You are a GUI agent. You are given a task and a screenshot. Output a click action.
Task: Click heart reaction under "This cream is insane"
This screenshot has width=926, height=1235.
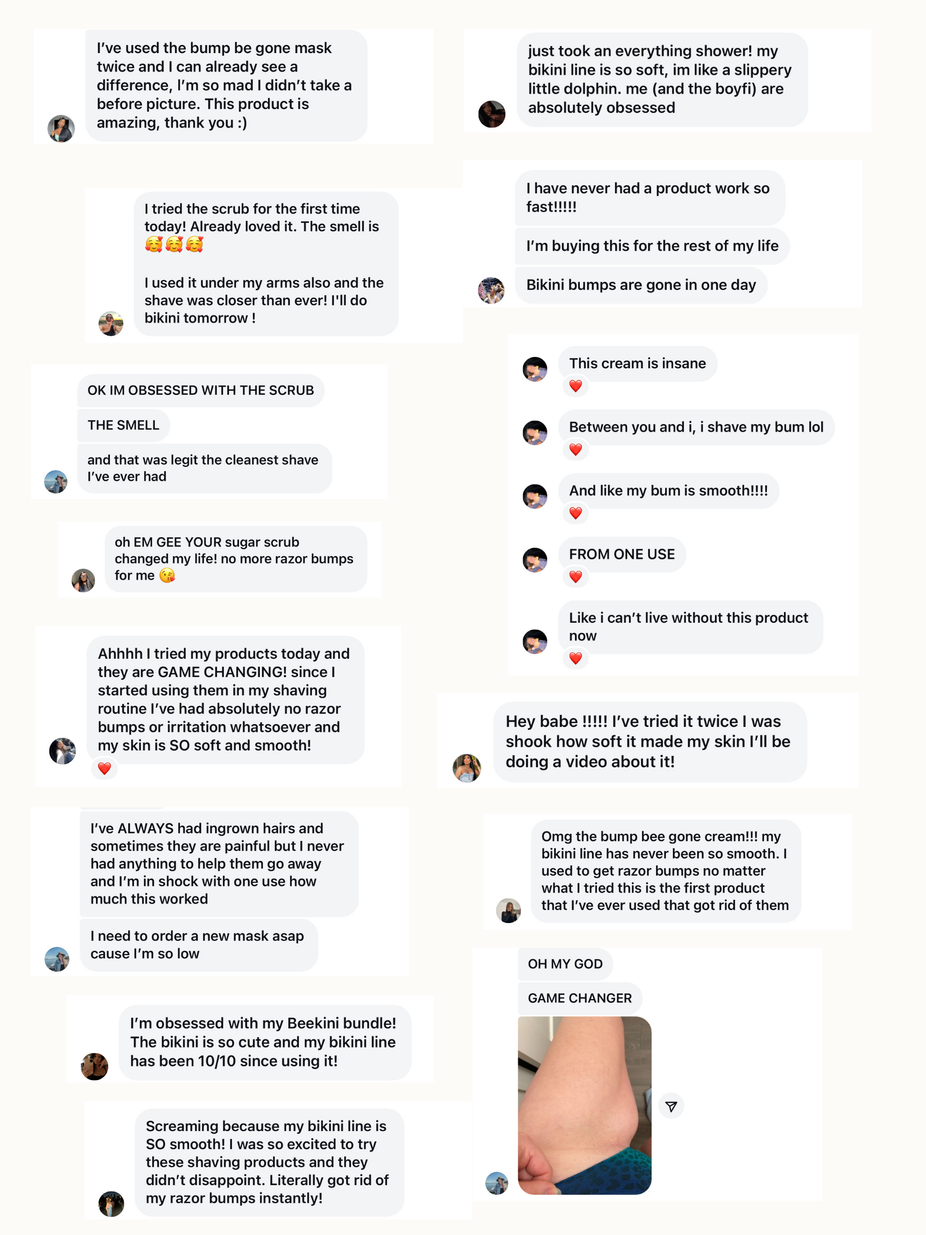pyautogui.click(x=576, y=386)
